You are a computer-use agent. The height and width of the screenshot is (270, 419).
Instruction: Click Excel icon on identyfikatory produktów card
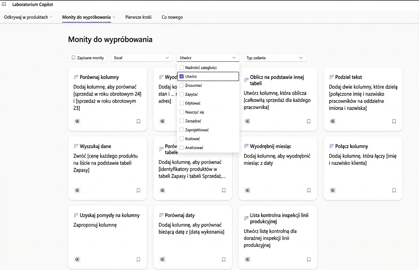162,190
